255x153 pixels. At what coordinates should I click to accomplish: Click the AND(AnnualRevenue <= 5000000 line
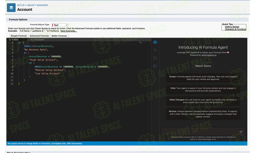pos(72,67)
